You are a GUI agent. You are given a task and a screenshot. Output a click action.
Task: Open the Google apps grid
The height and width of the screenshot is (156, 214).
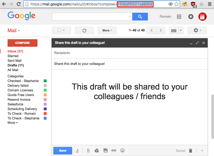[x=179, y=17]
